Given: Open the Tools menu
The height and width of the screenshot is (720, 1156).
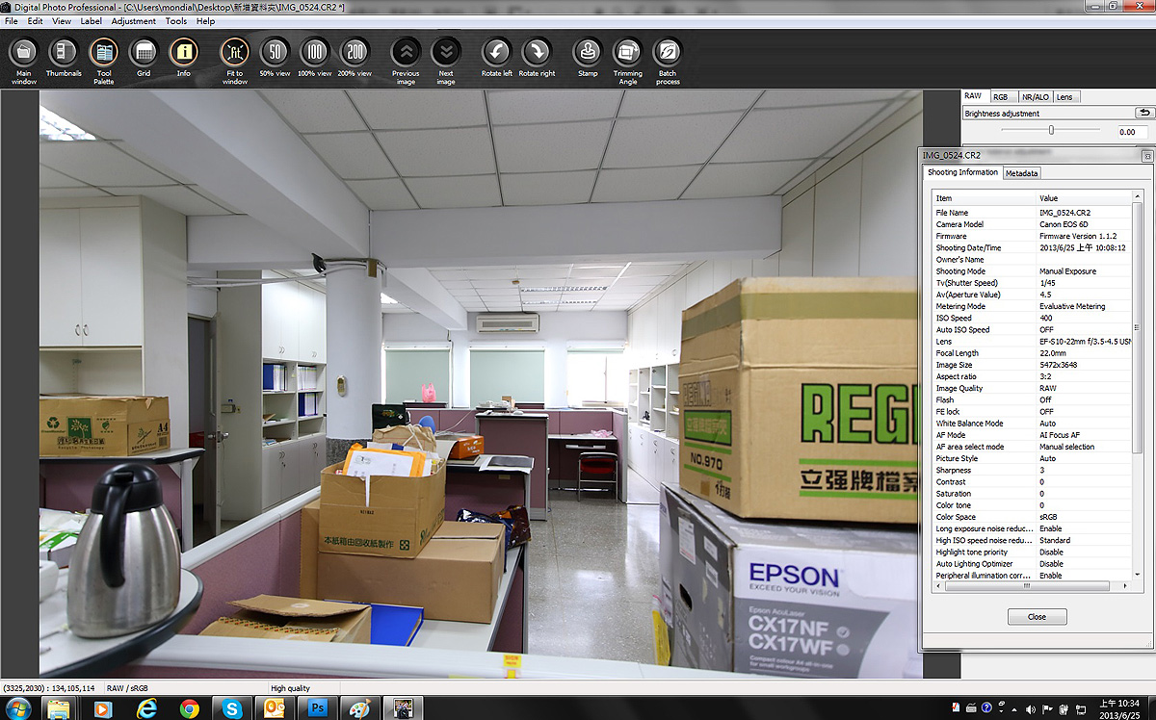Looking at the screenshot, I should click(x=176, y=20).
